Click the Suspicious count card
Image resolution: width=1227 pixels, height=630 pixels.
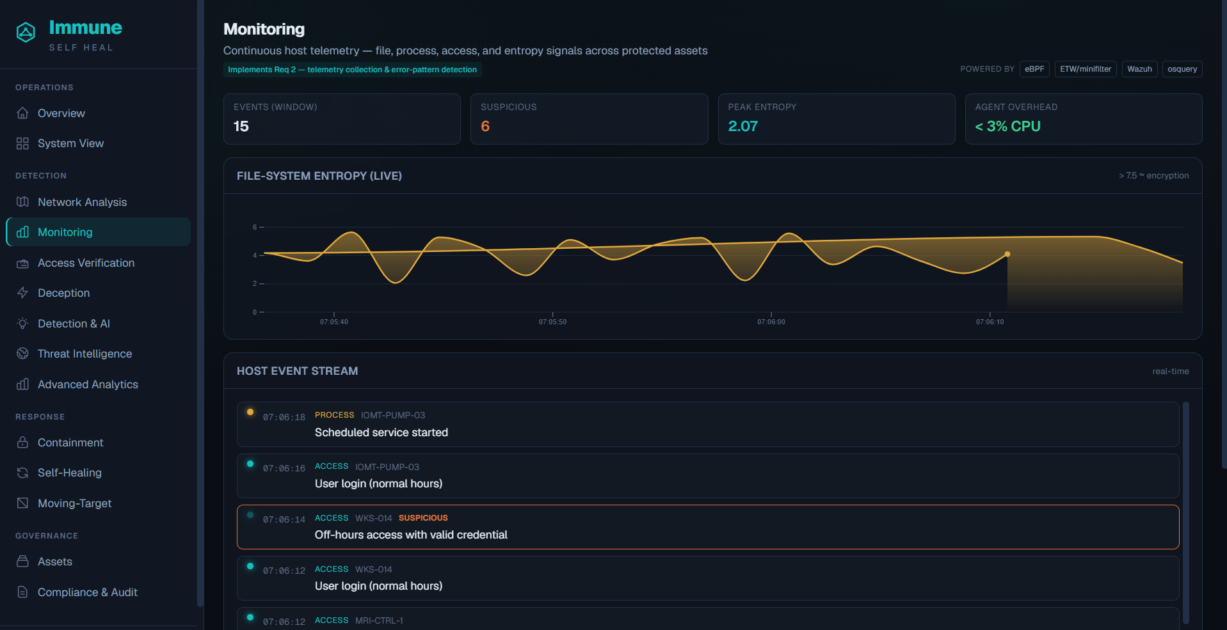(x=589, y=119)
